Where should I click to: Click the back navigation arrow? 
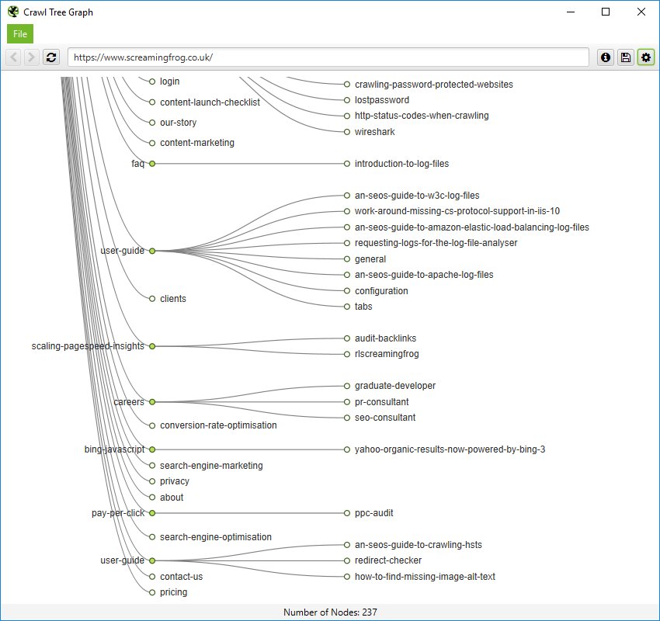[x=12, y=57]
